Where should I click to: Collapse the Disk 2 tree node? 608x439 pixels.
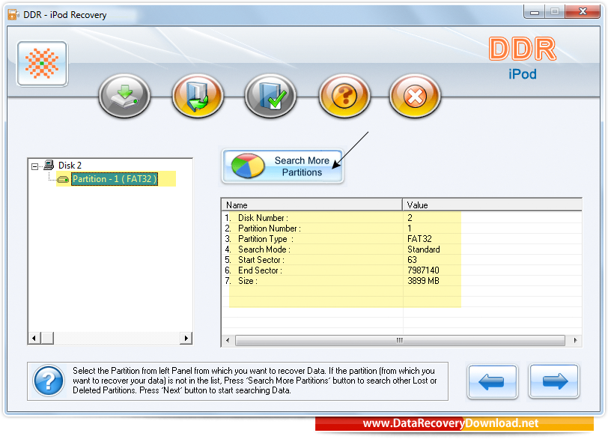pos(35,166)
